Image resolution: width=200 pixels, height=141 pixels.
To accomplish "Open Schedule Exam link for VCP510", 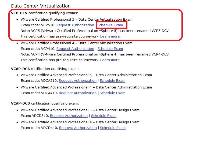I will 110,25.
